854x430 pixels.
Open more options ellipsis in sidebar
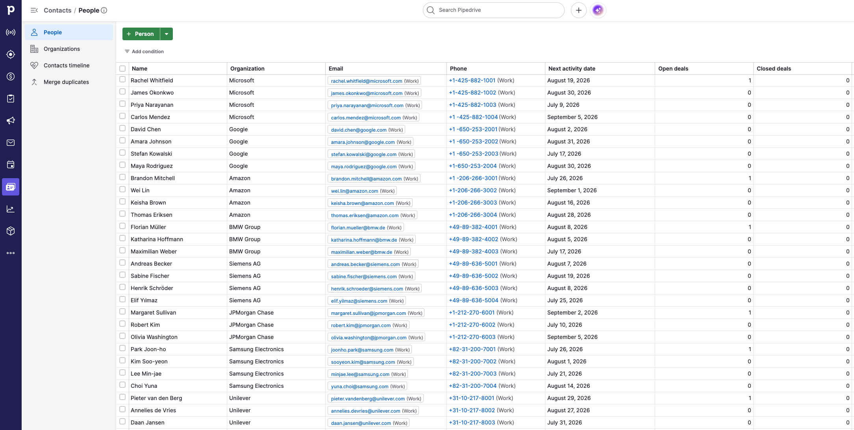pyautogui.click(x=11, y=253)
